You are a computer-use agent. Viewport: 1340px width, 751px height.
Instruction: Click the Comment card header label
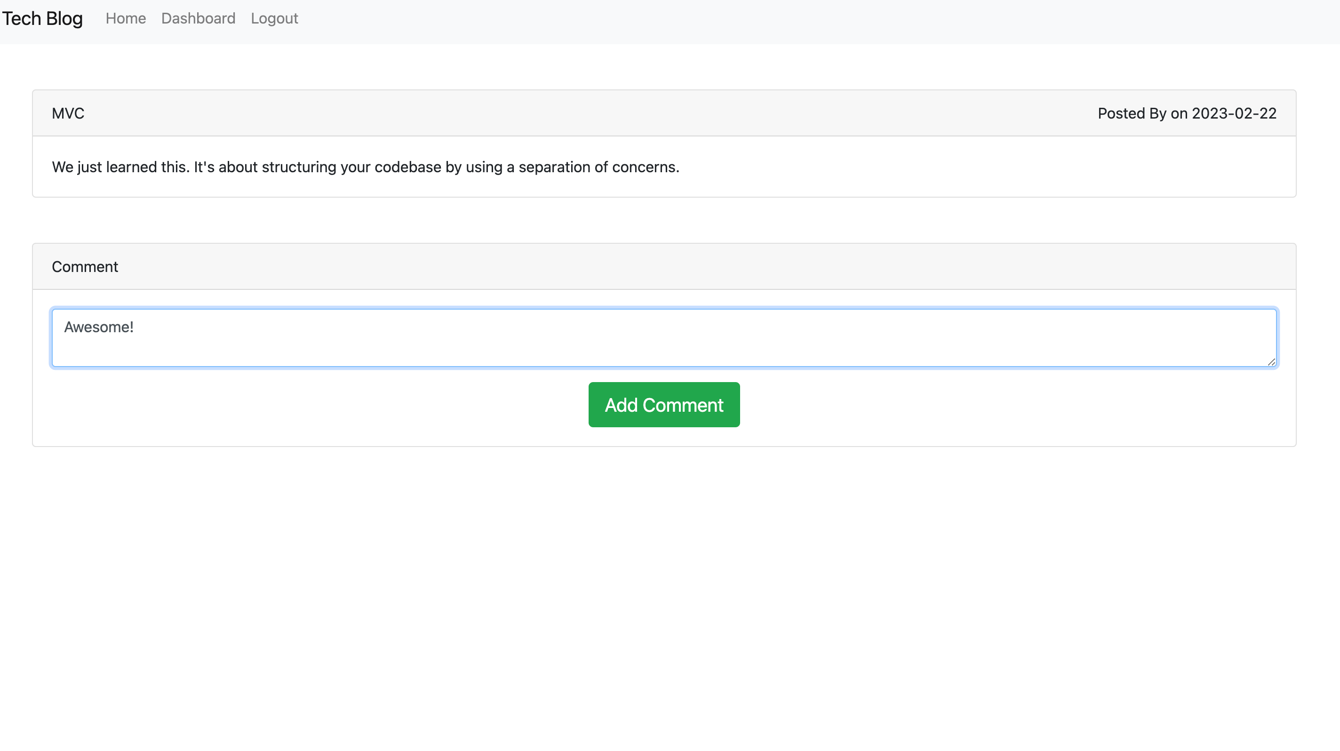tap(85, 267)
